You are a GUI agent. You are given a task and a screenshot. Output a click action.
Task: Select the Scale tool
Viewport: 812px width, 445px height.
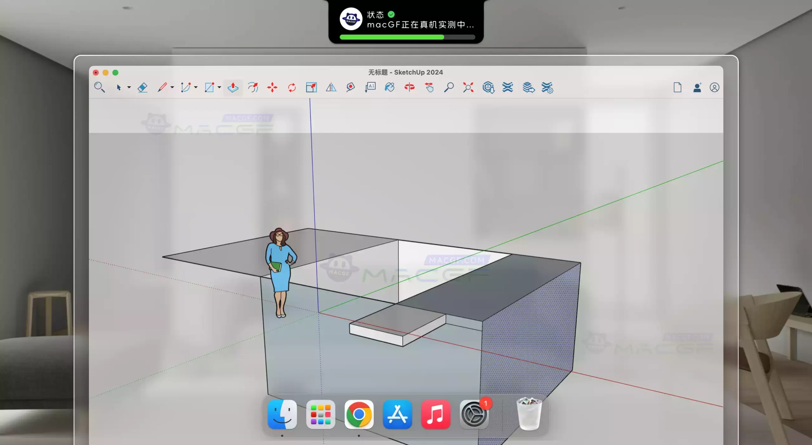click(x=311, y=88)
